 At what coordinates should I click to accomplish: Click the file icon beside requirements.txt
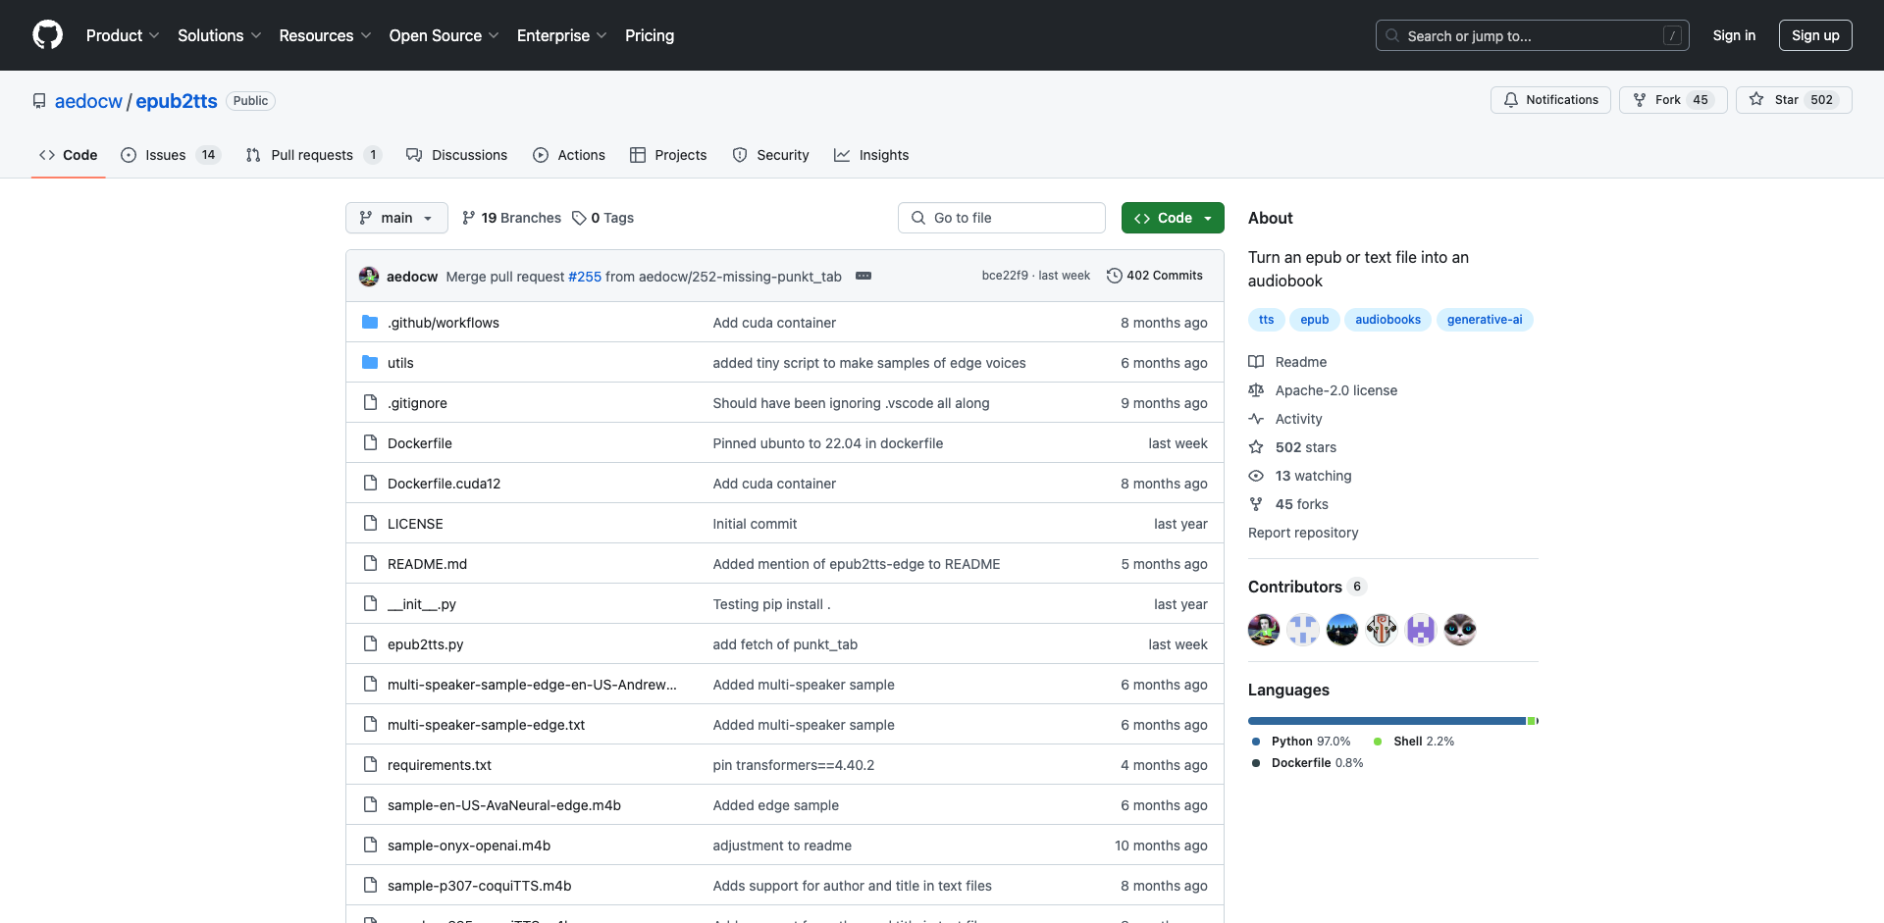pyautogui.click(x=370, y=765)
